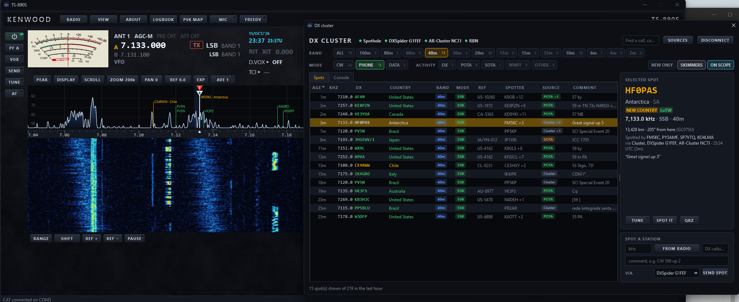The image size is (739, 302).
Task: Click the Find a call search field
Action: (x=640, y=40)
